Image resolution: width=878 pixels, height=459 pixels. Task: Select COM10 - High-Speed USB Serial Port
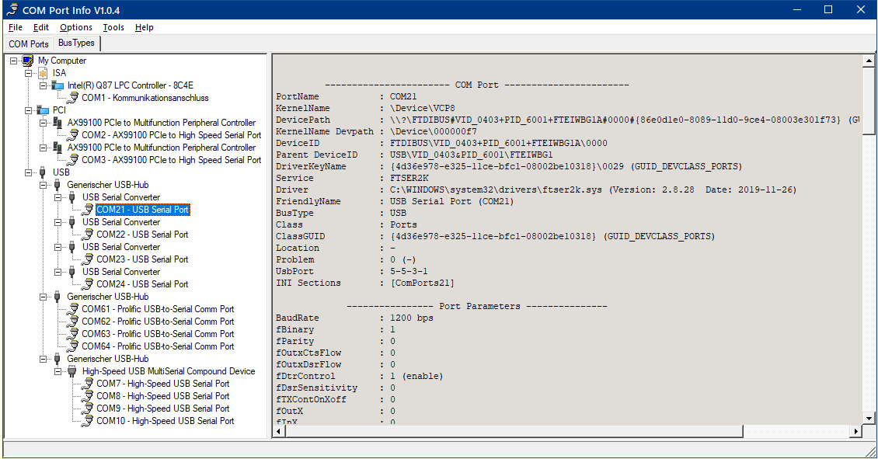click(165, 421)
